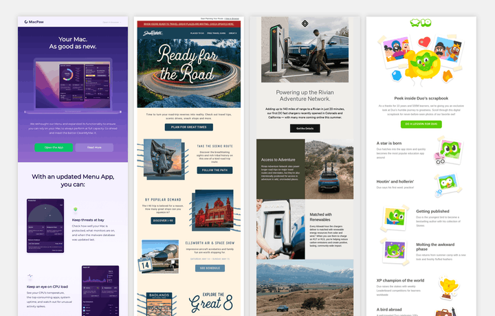Click the Badlands poster image
Image resolution: width=495 pixels, height=316 pixels.
click(159, 304)
